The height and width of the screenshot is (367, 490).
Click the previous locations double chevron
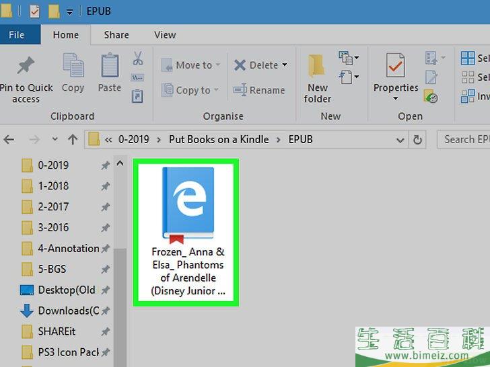[108, 140]
